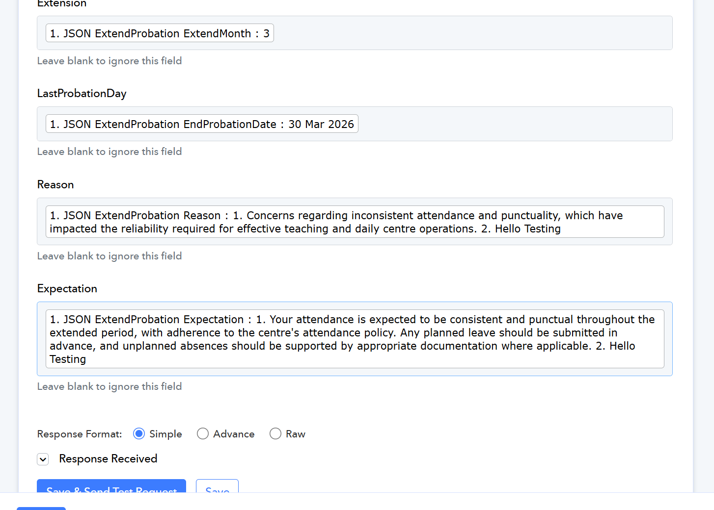Click the ExtendProbation Expectation mapped value
The width and height of the screenshot is (714, 510).
(354, 339)
